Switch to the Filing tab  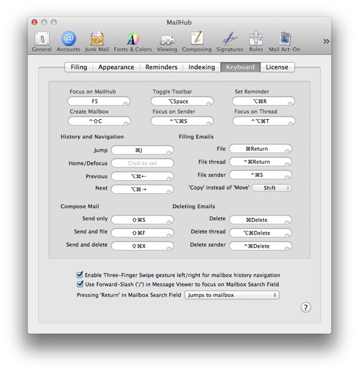pos(79,67)
